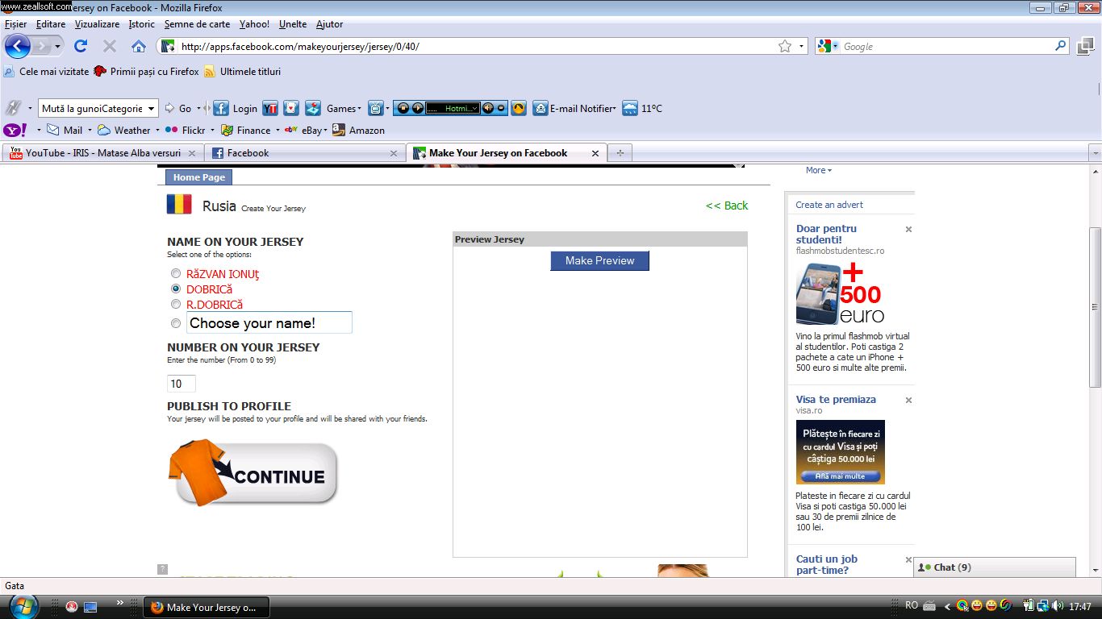The height and width of the screenshot is (619, 1102).
Task: Click the Make Preview button
Action: tap(599, 260)
